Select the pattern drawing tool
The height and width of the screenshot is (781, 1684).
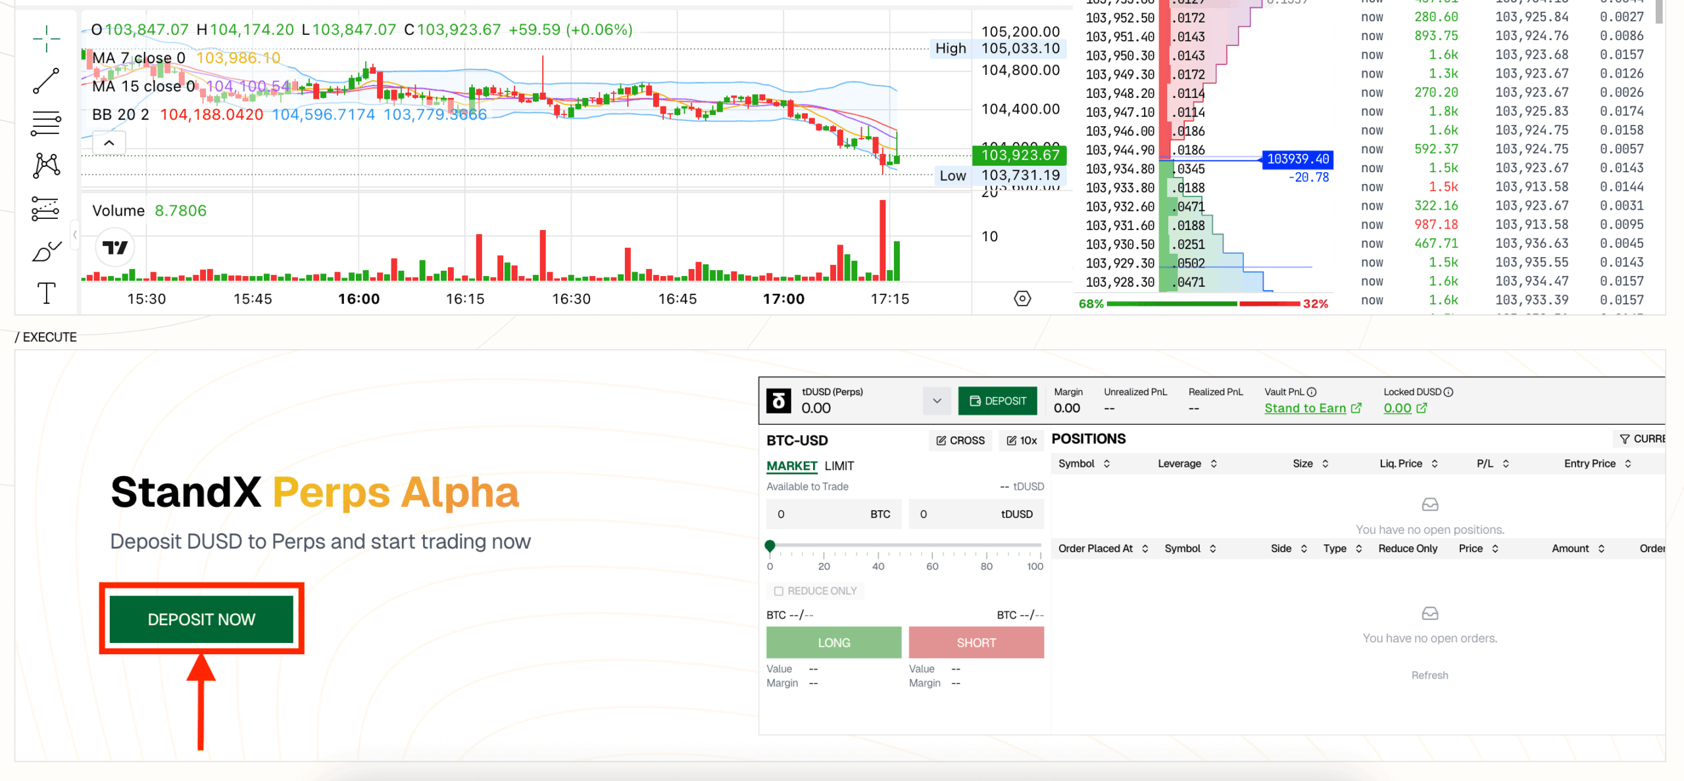click(46, 165)
